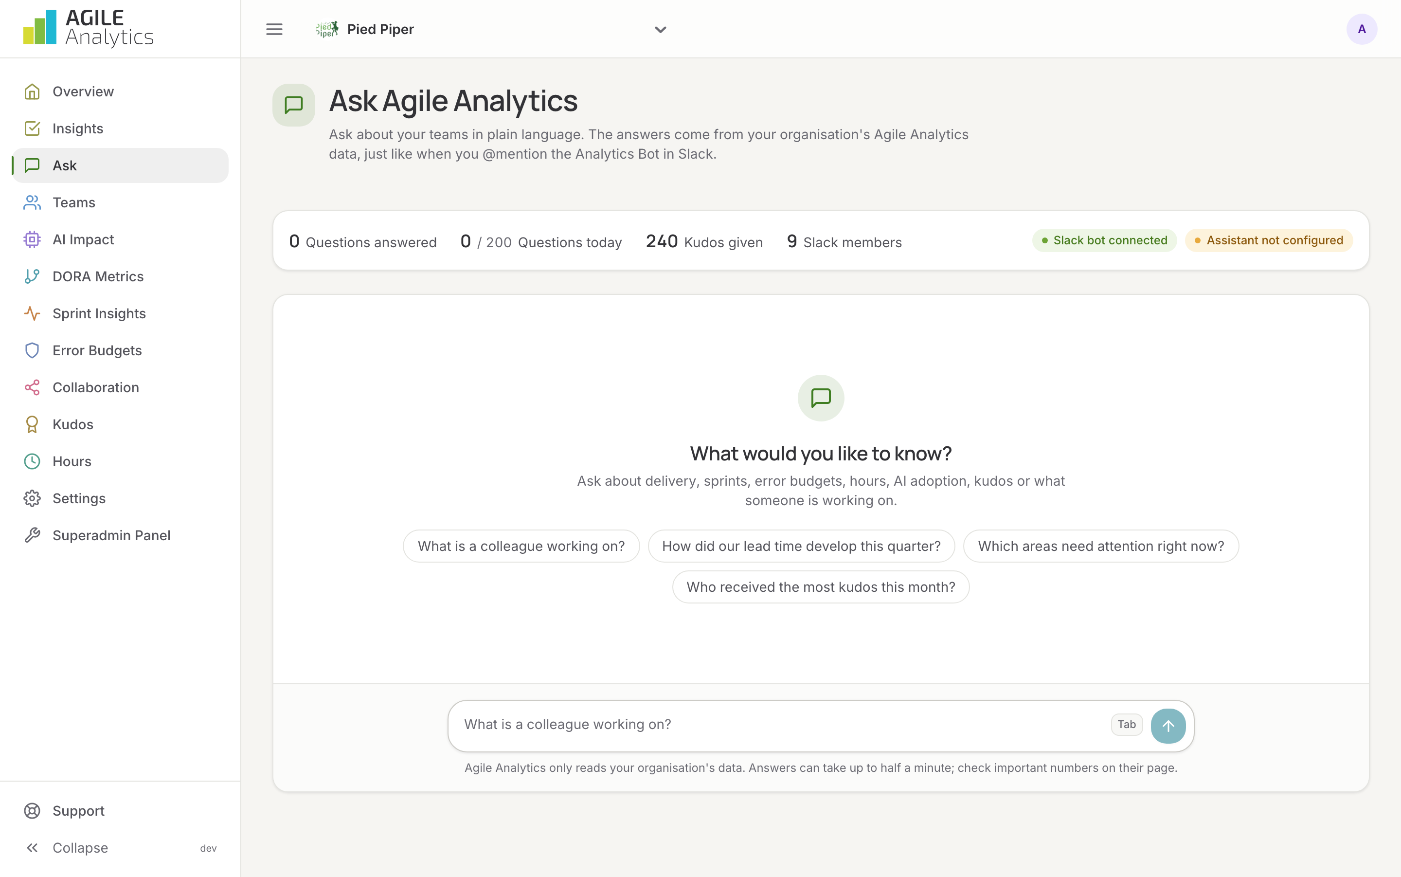
Task: Open the Overview home icon
Action: pyautogui.click(x=32, y=91)
